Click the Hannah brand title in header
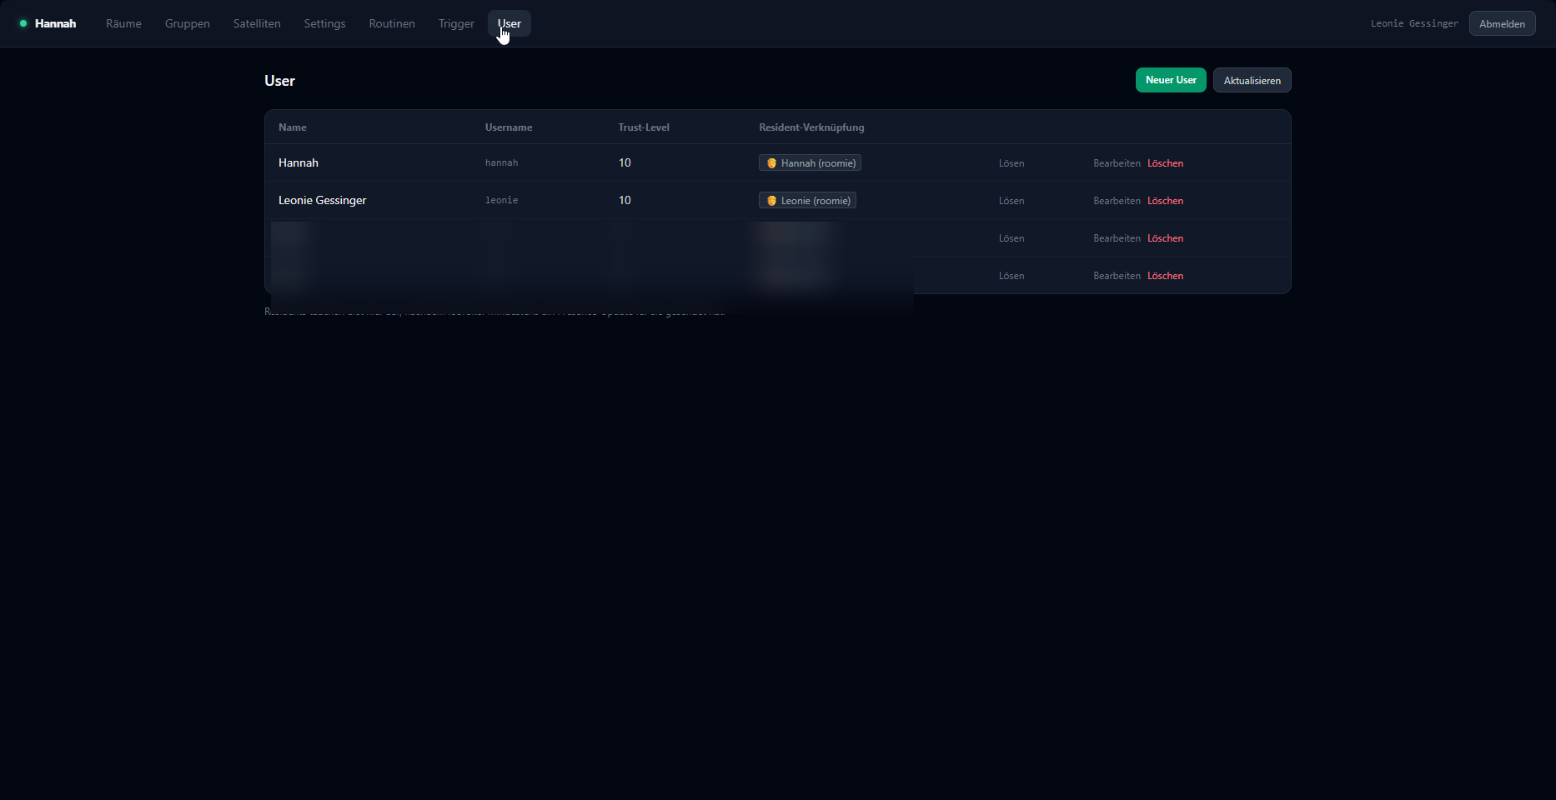 point(55,23)
